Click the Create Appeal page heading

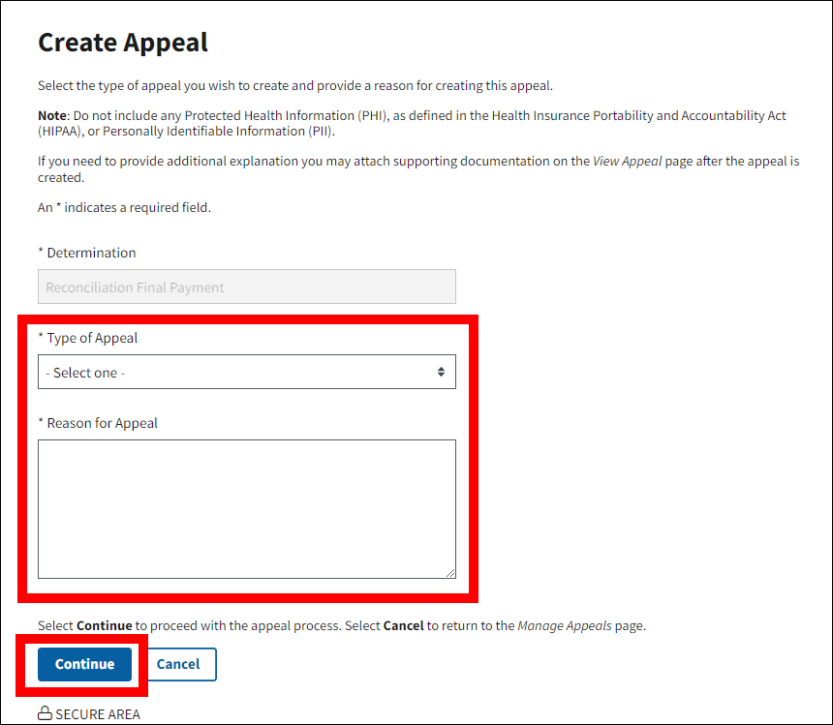(123, 43)
